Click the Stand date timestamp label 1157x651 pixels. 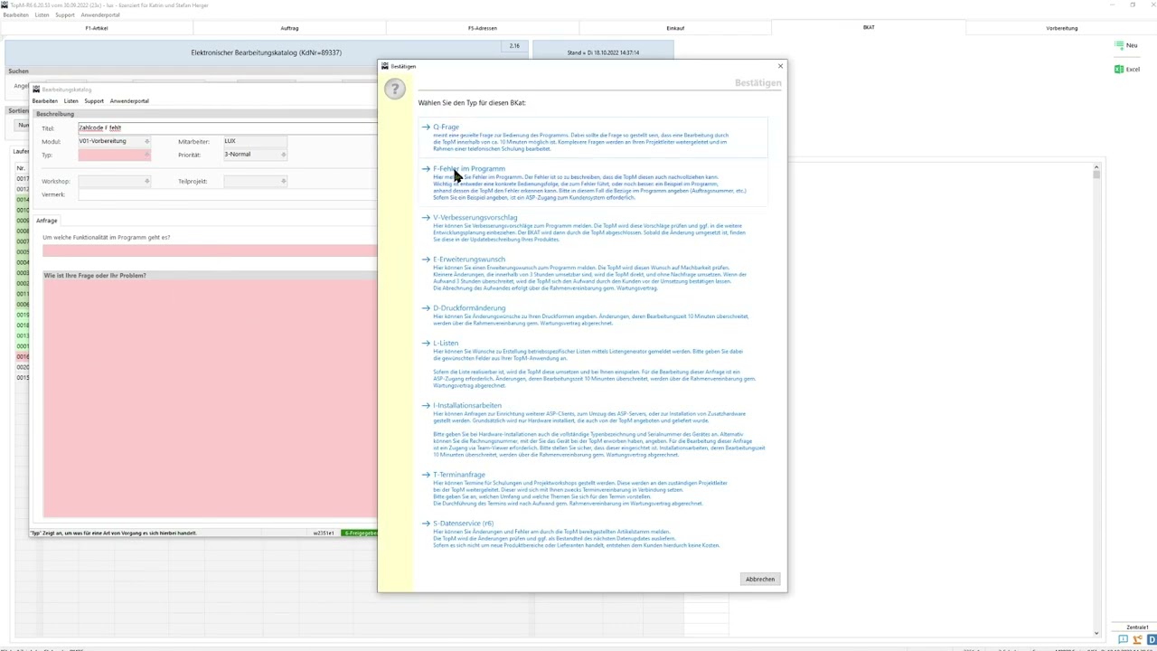click(603, 53)
